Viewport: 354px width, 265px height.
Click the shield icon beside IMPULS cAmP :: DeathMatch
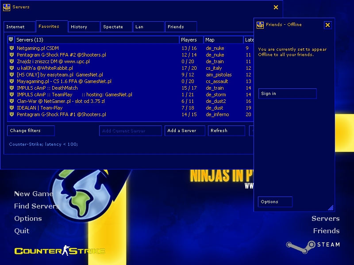(12, 88)
